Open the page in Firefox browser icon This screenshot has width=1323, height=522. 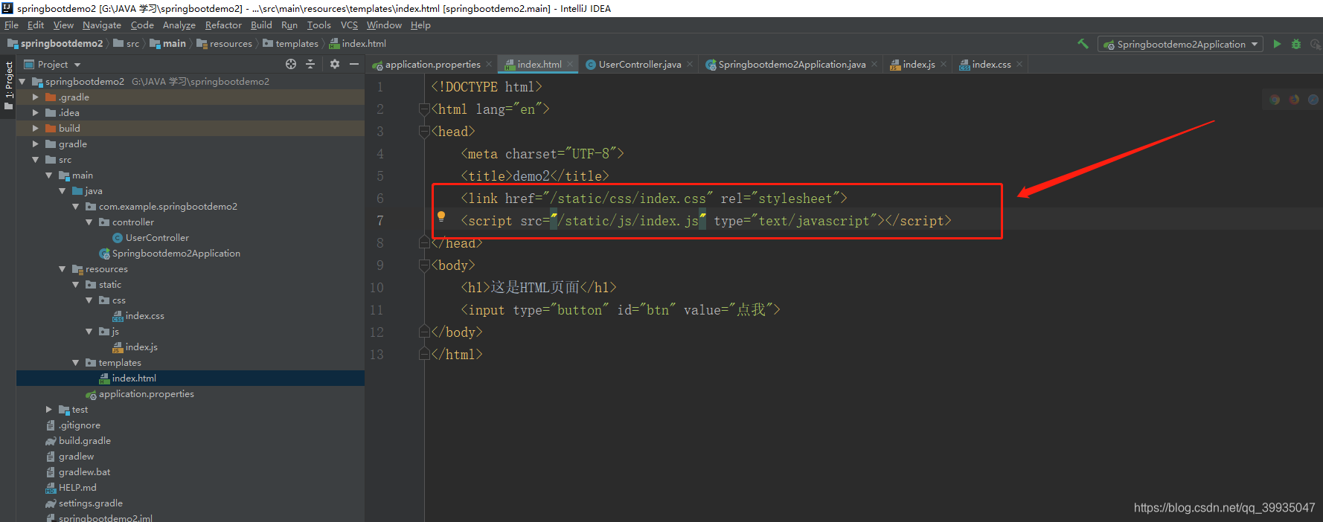[1294, 100]
